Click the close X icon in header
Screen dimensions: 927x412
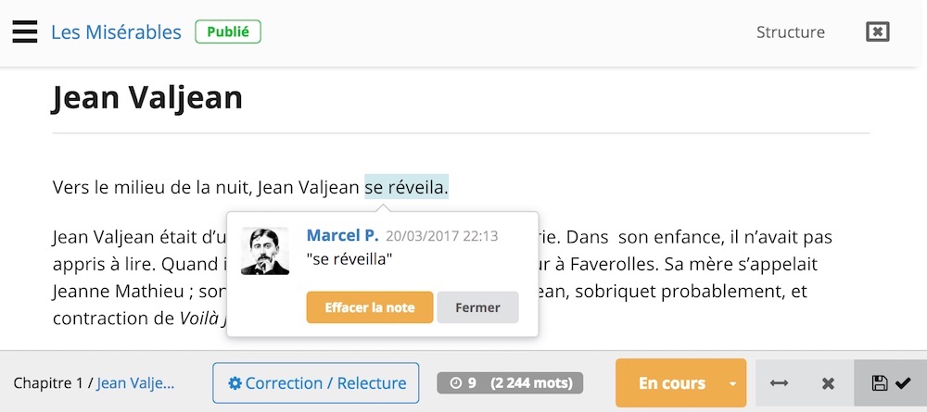click(877, 31)
